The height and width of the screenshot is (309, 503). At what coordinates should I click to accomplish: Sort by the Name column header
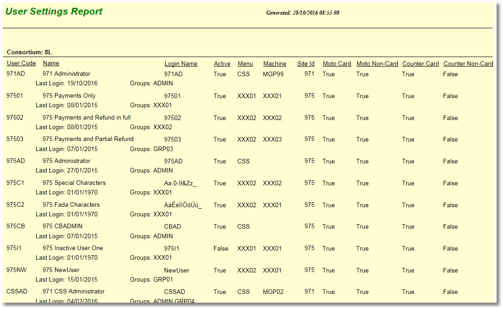51,63
